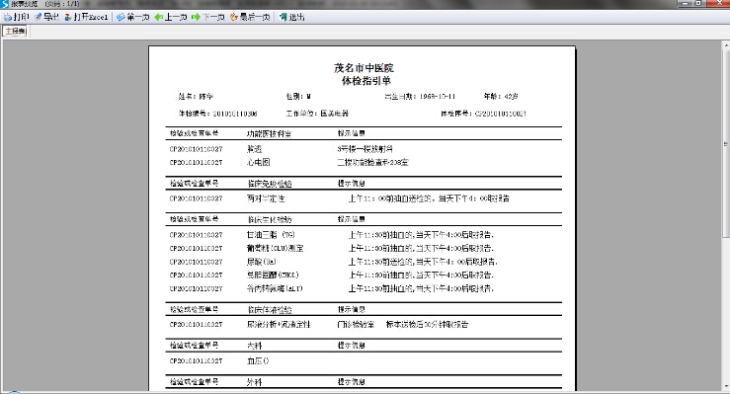Click the vertical scrollbar thumb
Screen dimensions: 730x394
coord(726,144)
